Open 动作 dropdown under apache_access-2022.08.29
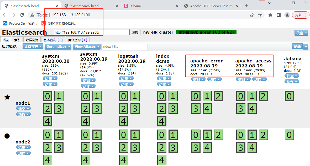Image resolution: width=310 pixels, height=166 pixels. 259,79
